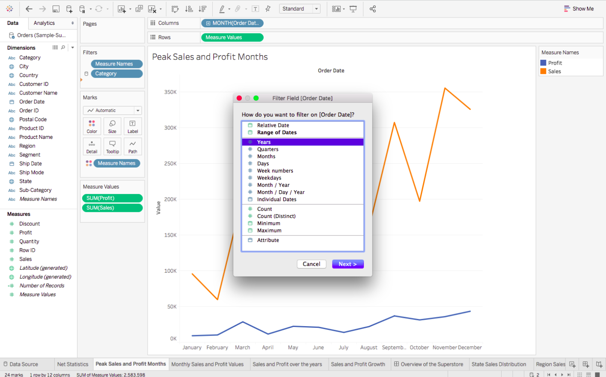Open the Show/Hide Cards dropdown arrow
The image size is (606, 377).
coord(344,9)
